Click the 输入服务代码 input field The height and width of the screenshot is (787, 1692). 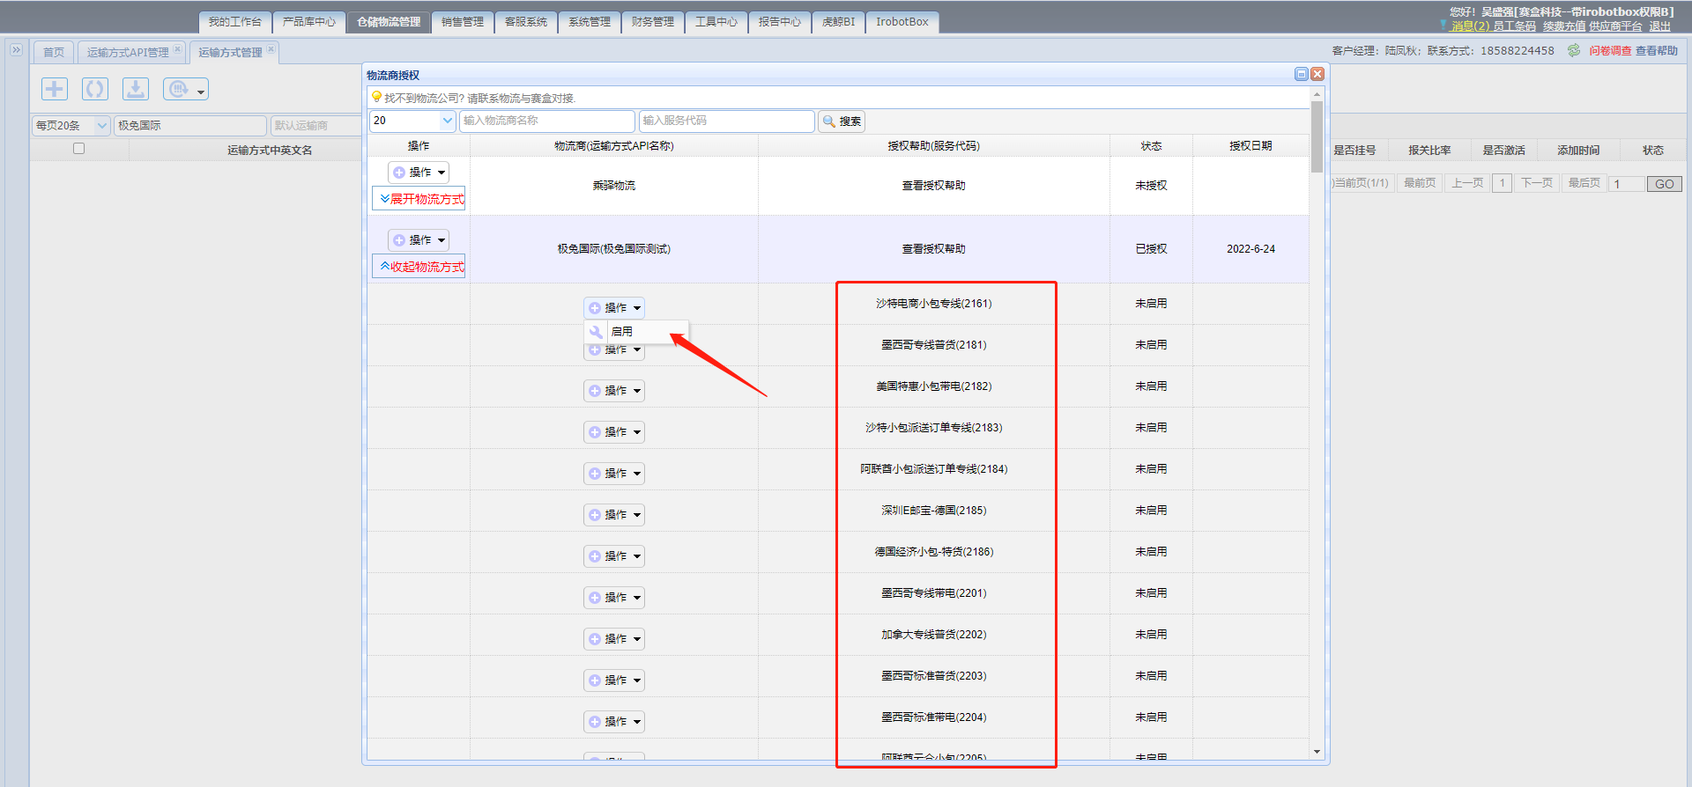tap(727, 121)
